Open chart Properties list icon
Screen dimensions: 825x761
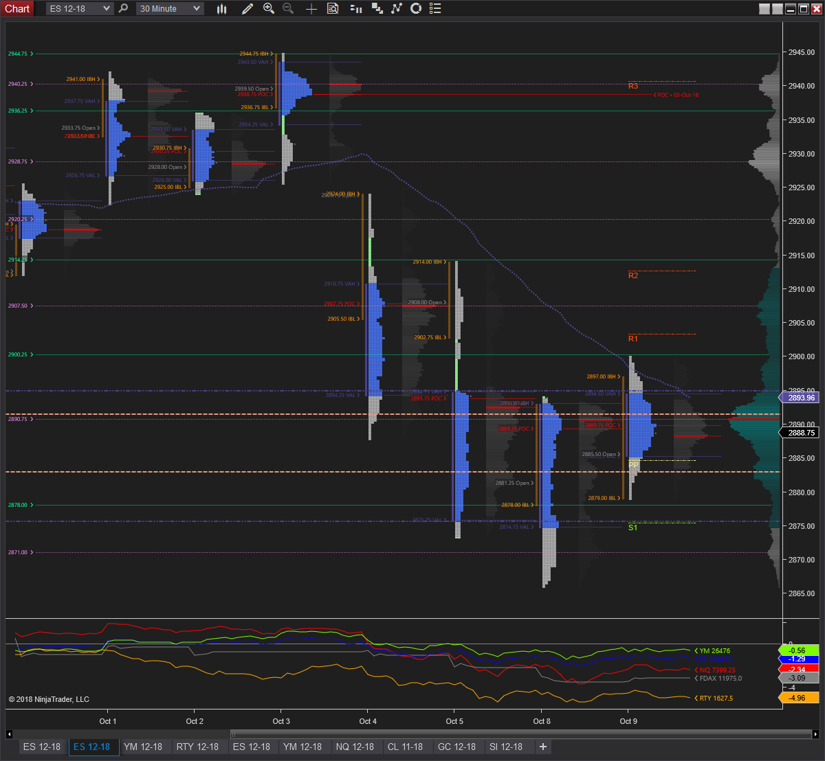pos(434,9)
